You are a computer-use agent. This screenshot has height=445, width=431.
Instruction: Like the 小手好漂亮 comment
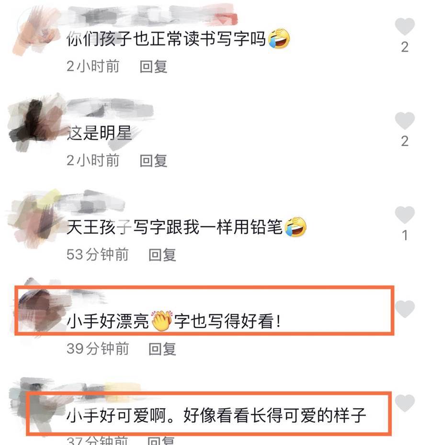(x=405, y=309)
